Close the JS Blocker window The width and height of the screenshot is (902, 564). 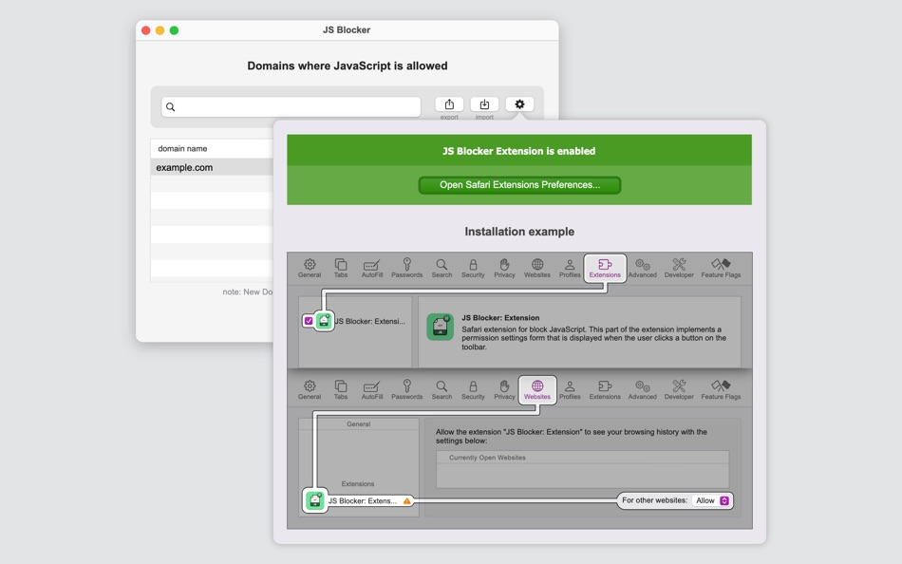pos(146,30)
